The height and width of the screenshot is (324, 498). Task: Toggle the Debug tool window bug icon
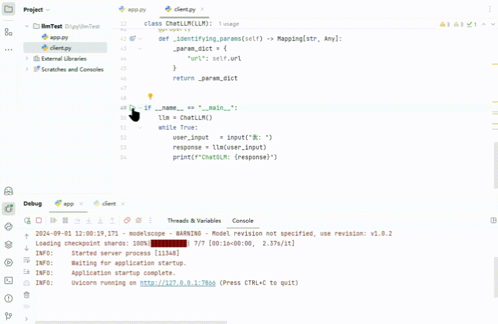(x=9, y=208)
